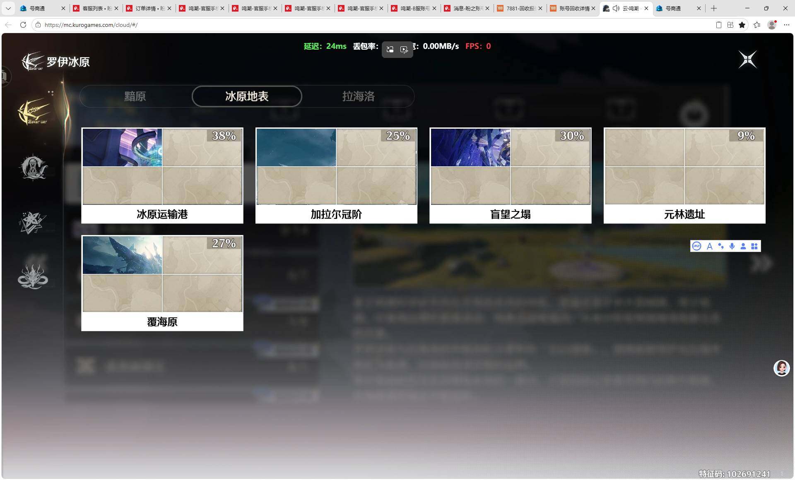Switch to the 账号回收详情 browser tab
Screen dimensions: 795x480
pyautogui.click(x=573, y=8)
